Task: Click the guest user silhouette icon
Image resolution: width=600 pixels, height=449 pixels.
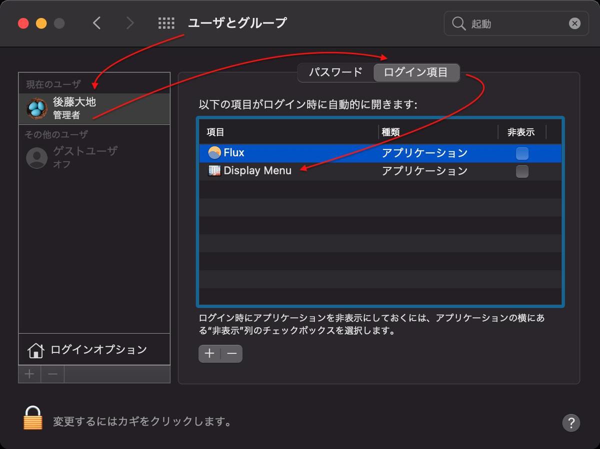Action: pos(36,157)
